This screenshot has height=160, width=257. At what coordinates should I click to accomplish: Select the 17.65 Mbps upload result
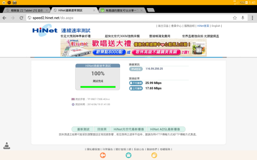point(153,88)
